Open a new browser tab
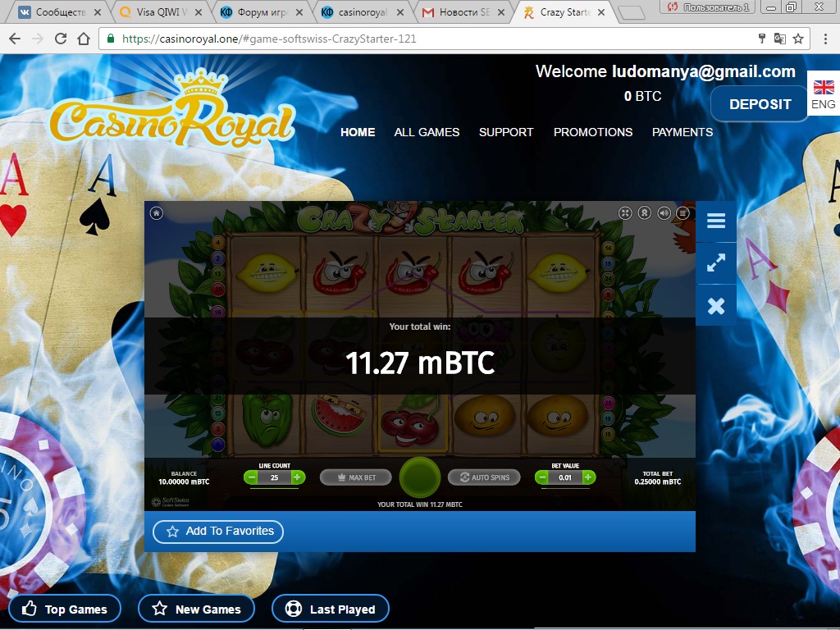Image resolution: width=840 pixels, height=630 pixels. [631, 12]
